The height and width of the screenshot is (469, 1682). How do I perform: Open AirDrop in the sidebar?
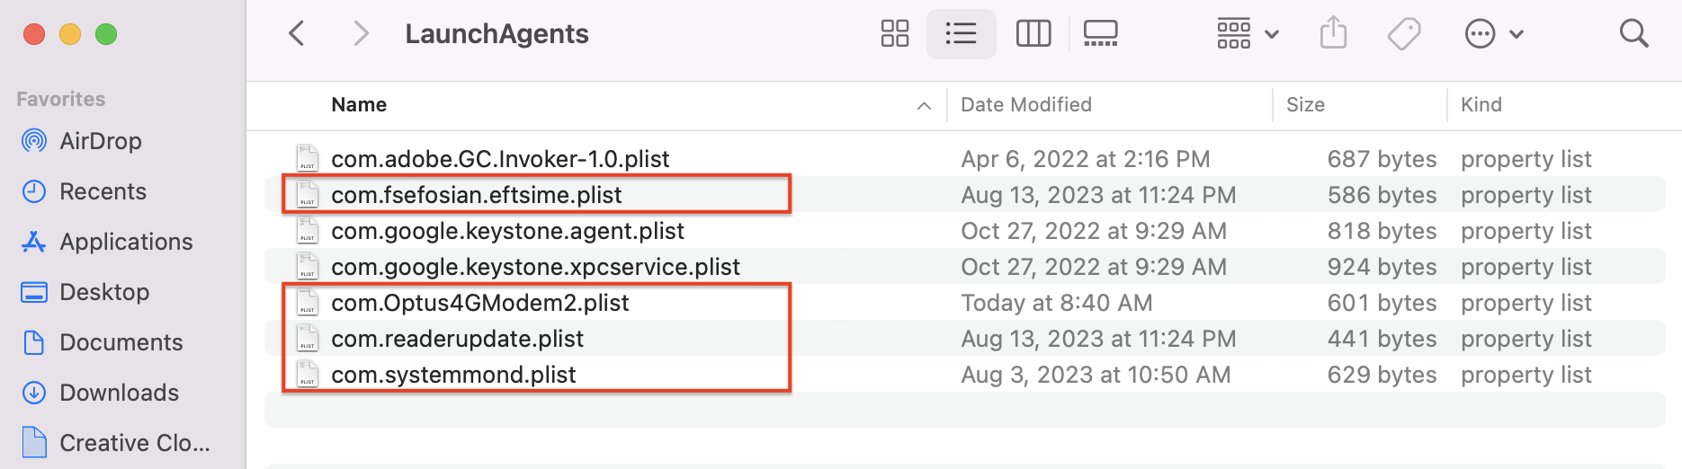[x=100, y=141]
